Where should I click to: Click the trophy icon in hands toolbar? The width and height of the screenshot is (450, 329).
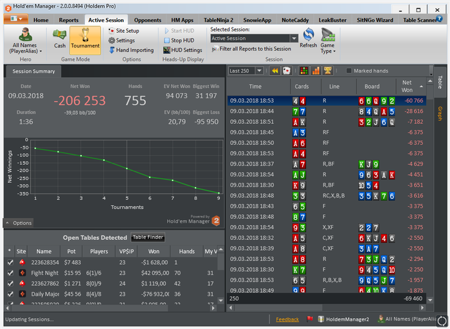coord(327,71)
